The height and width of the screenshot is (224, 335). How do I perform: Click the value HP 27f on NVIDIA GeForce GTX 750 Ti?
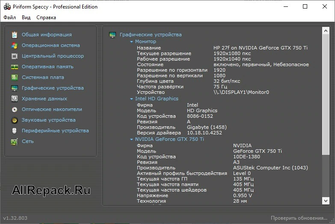coord(261,48)
